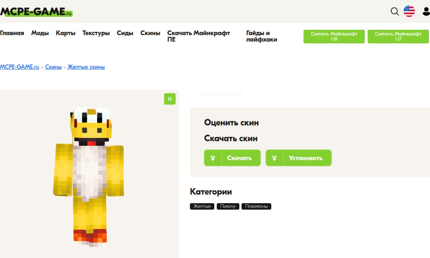Click the Оценить скин heading
The image size is (430, 258).
point(231,123)
